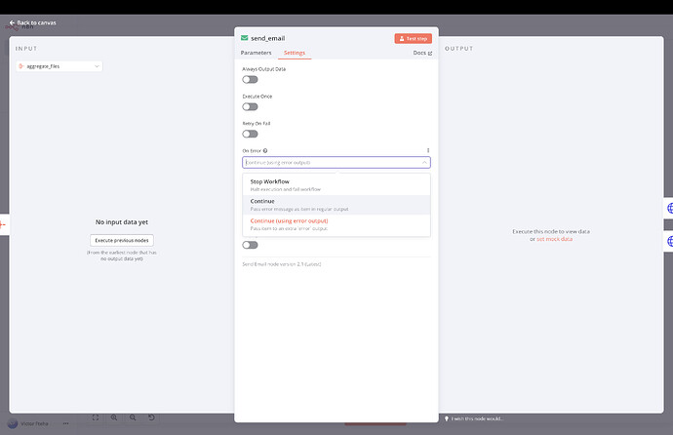Turn on Retry On Fail switch
673x435 pixels.
pos(250,134)
